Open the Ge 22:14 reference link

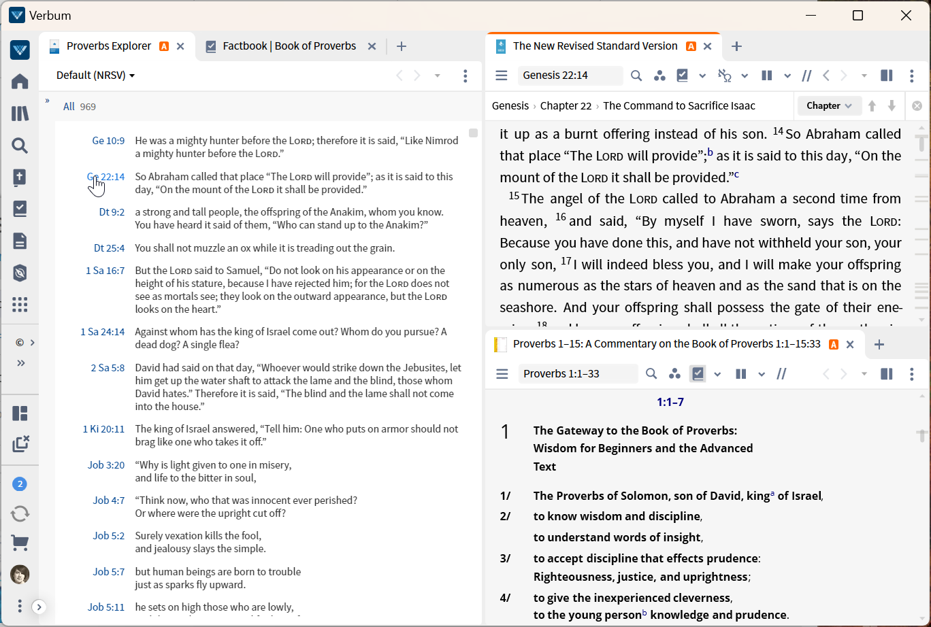tap(108, 176)
